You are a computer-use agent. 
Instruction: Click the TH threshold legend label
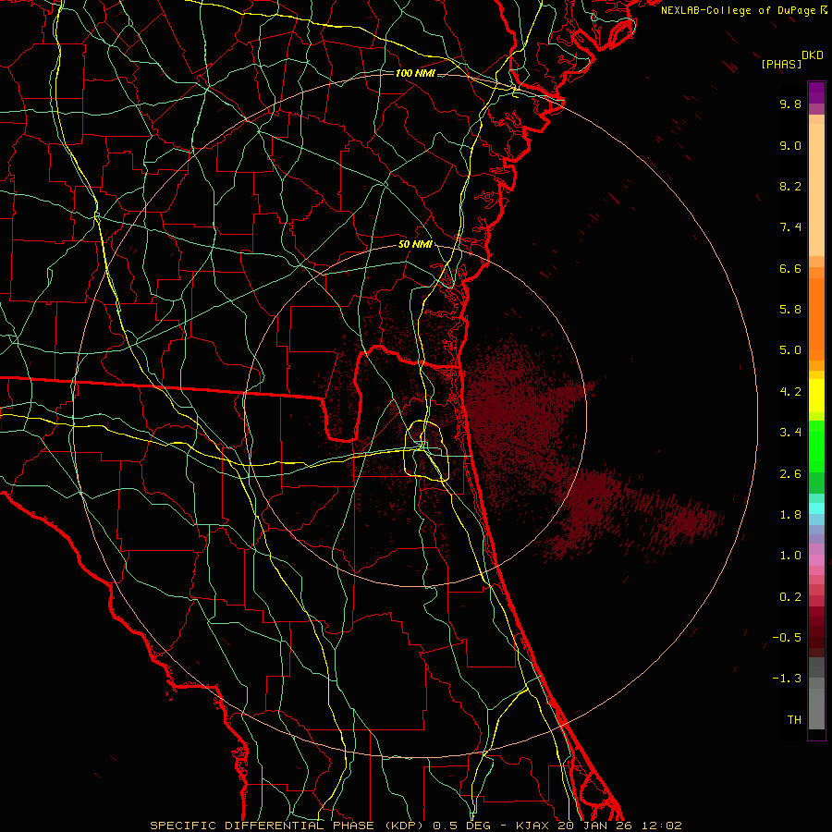point(794,720)
